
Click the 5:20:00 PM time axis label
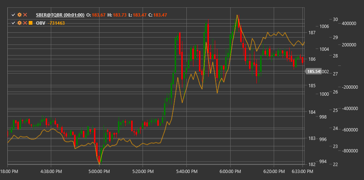click(x=143, y=172)
